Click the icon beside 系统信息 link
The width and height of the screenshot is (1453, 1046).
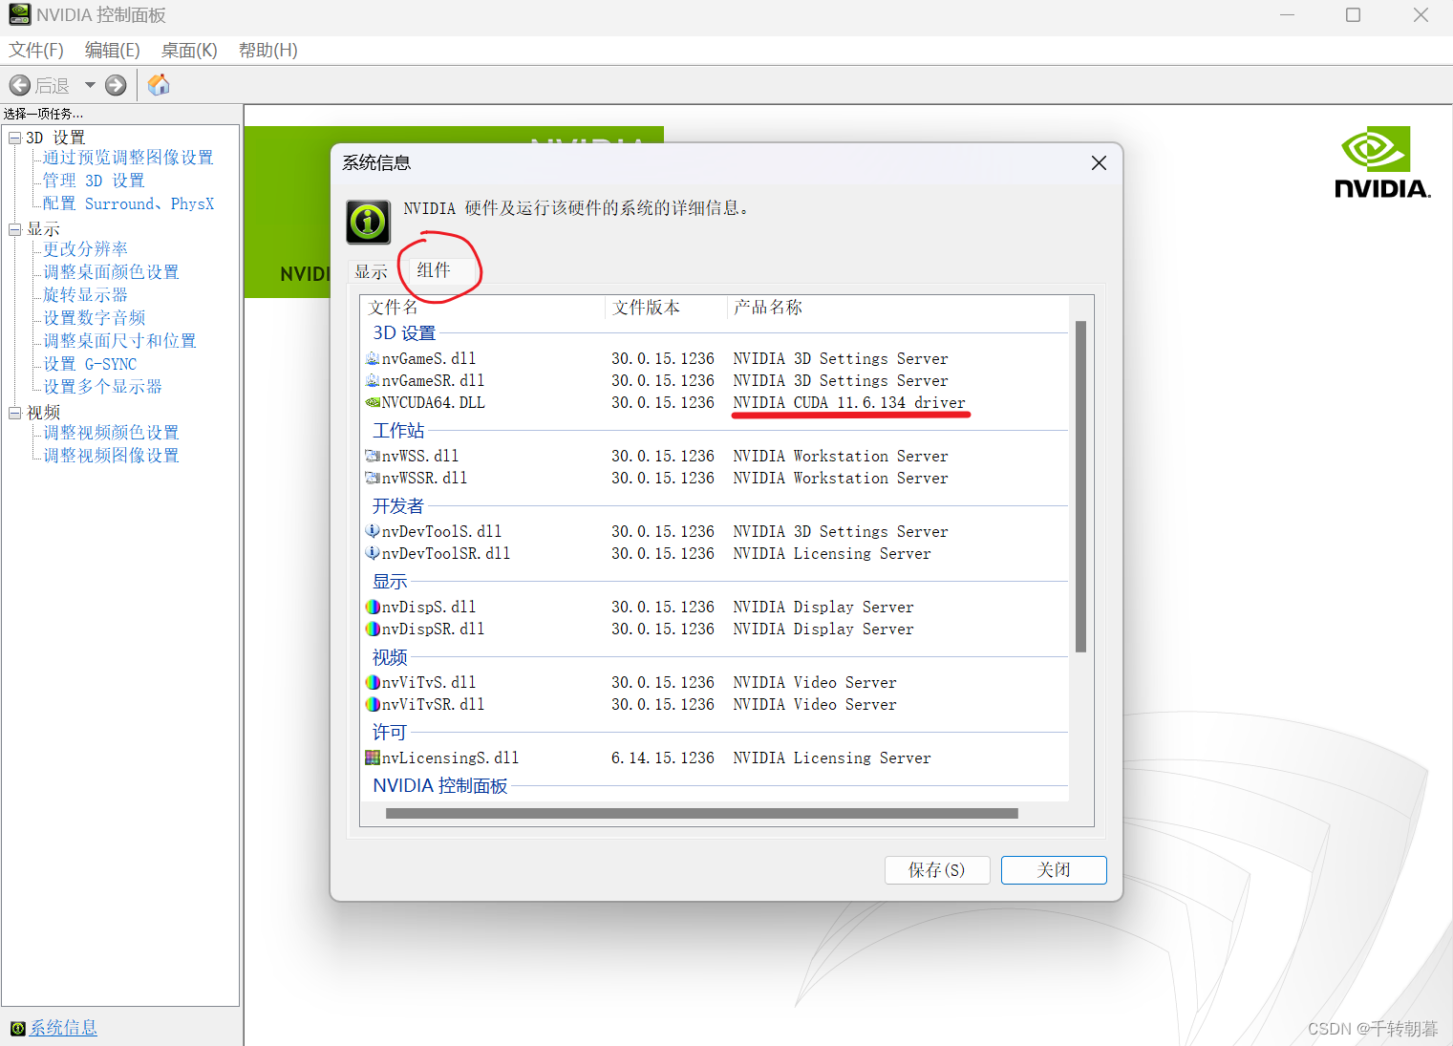point(17,1028)
